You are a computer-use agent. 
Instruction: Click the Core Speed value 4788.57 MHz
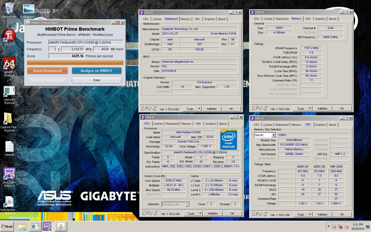173,180
